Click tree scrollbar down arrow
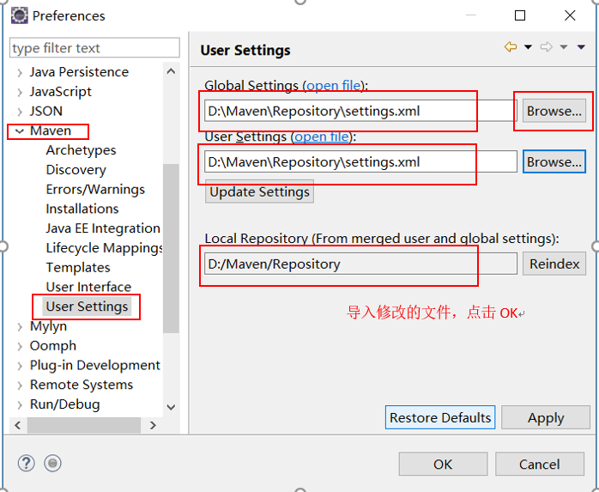 coord(171,408)
